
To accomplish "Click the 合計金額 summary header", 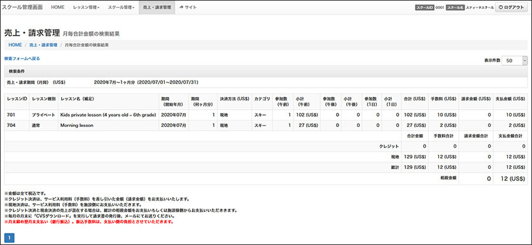I will click(415, 136).
